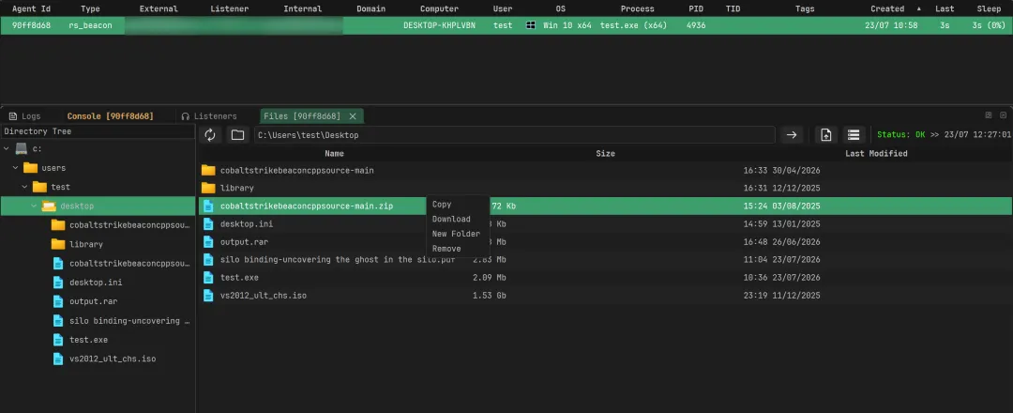Click the panel close icon at far right
Screen dimensions: 1013x413
tap(1004, 115)
